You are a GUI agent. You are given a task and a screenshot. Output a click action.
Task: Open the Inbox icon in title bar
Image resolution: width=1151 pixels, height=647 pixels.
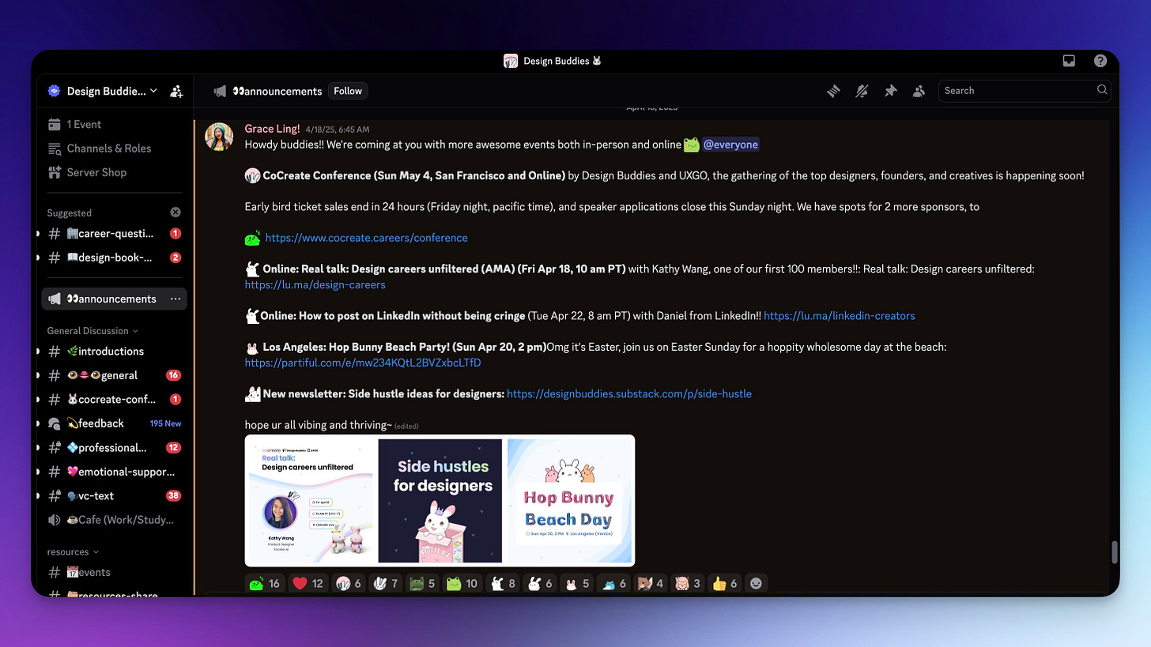[x=1069, y=61]
